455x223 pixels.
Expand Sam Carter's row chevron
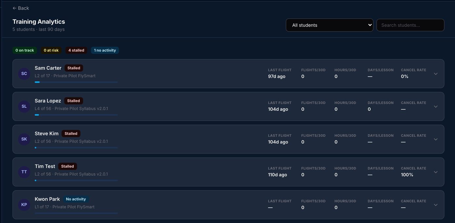point(436,74)
